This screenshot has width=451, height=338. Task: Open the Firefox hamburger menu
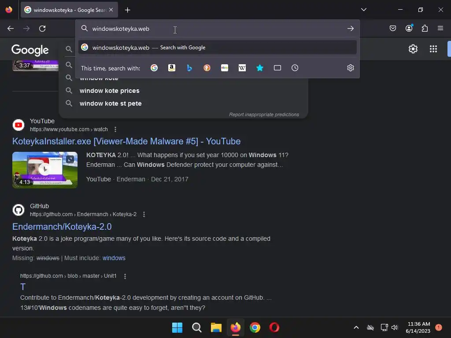coord(440,28)
